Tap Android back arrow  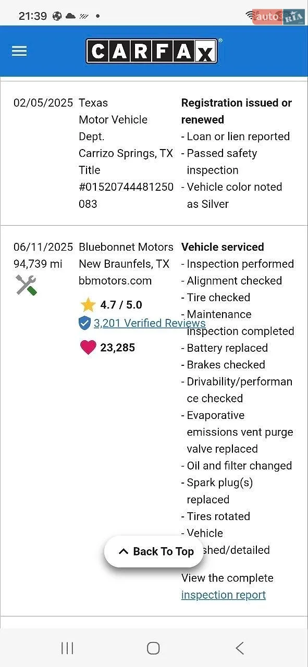click(x=239, y=648)
